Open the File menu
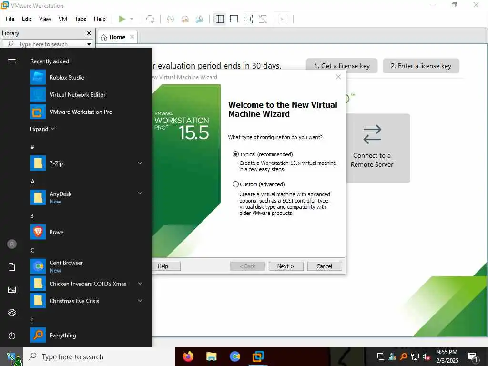The width and height of the screenshot is (488, 366). click(x=10, y=19)
